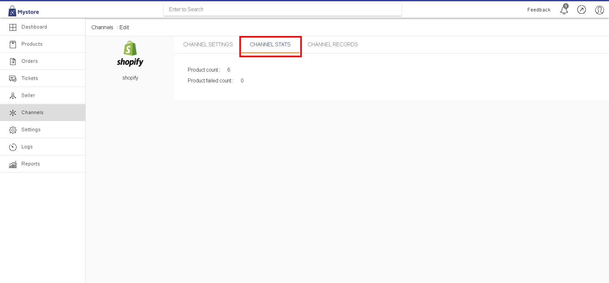Focus the Enter to Search field

click(283, 10)
